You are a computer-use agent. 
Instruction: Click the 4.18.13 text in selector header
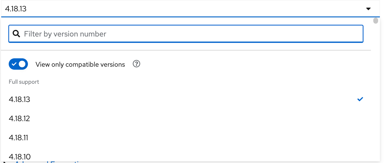click(16, 9)
